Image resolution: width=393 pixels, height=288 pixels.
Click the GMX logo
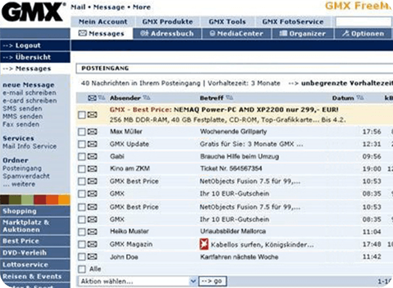33,12
